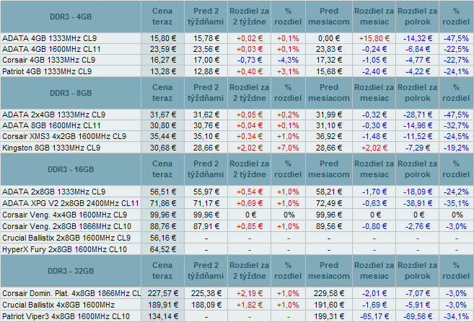Click the 36,92 € month-ago price
The width and height of the screenshot is (474, 322).
click(x=329, y=136)
